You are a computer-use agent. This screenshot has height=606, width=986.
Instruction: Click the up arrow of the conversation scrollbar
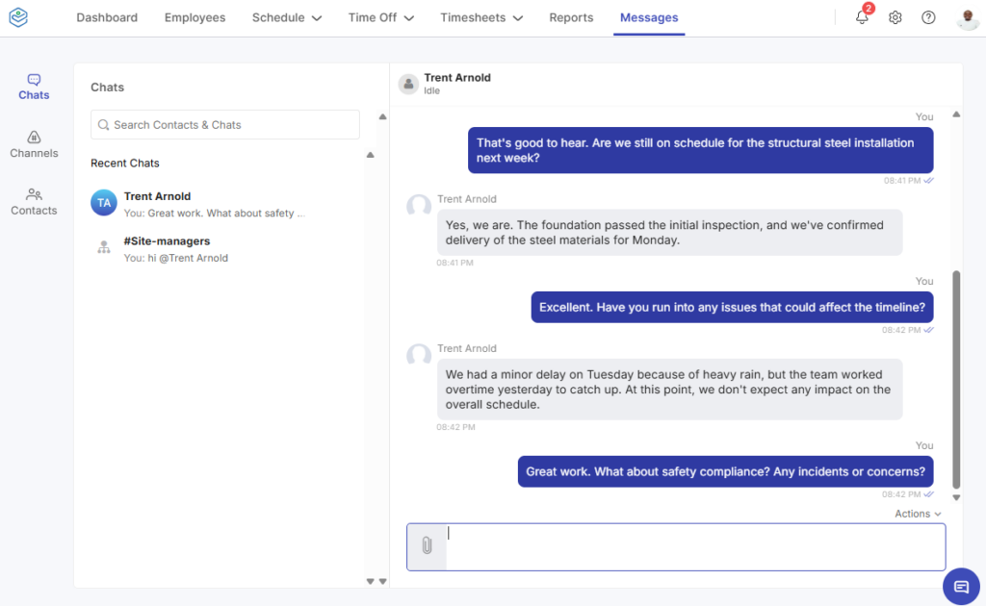click(956, 114)
